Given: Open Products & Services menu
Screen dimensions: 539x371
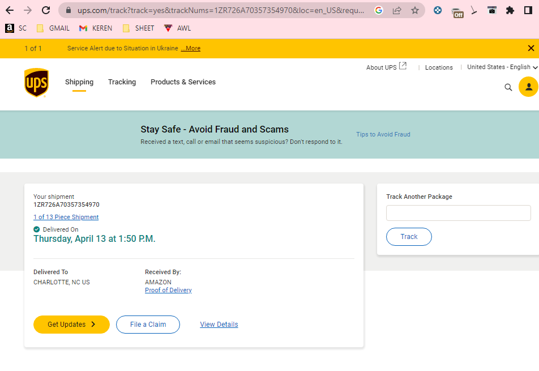Looking at the screenshot, I should tap(183, 82).
